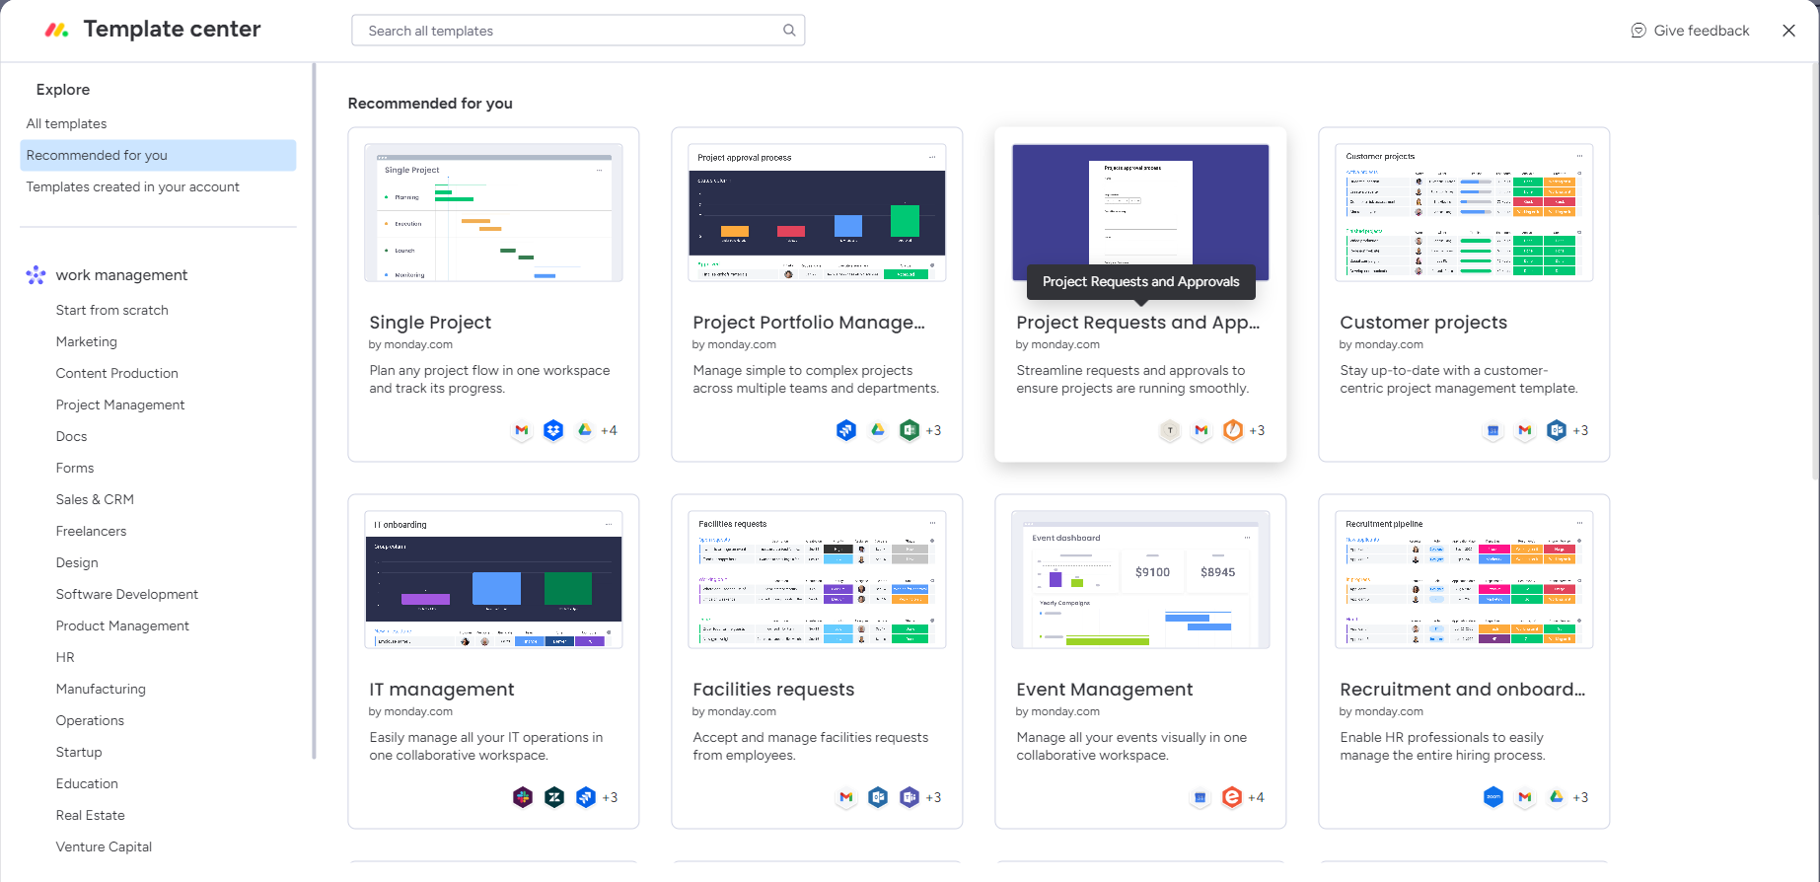
Task: Click Gmail icon on Facilities requests card
Action: click(x=846, y=797)
